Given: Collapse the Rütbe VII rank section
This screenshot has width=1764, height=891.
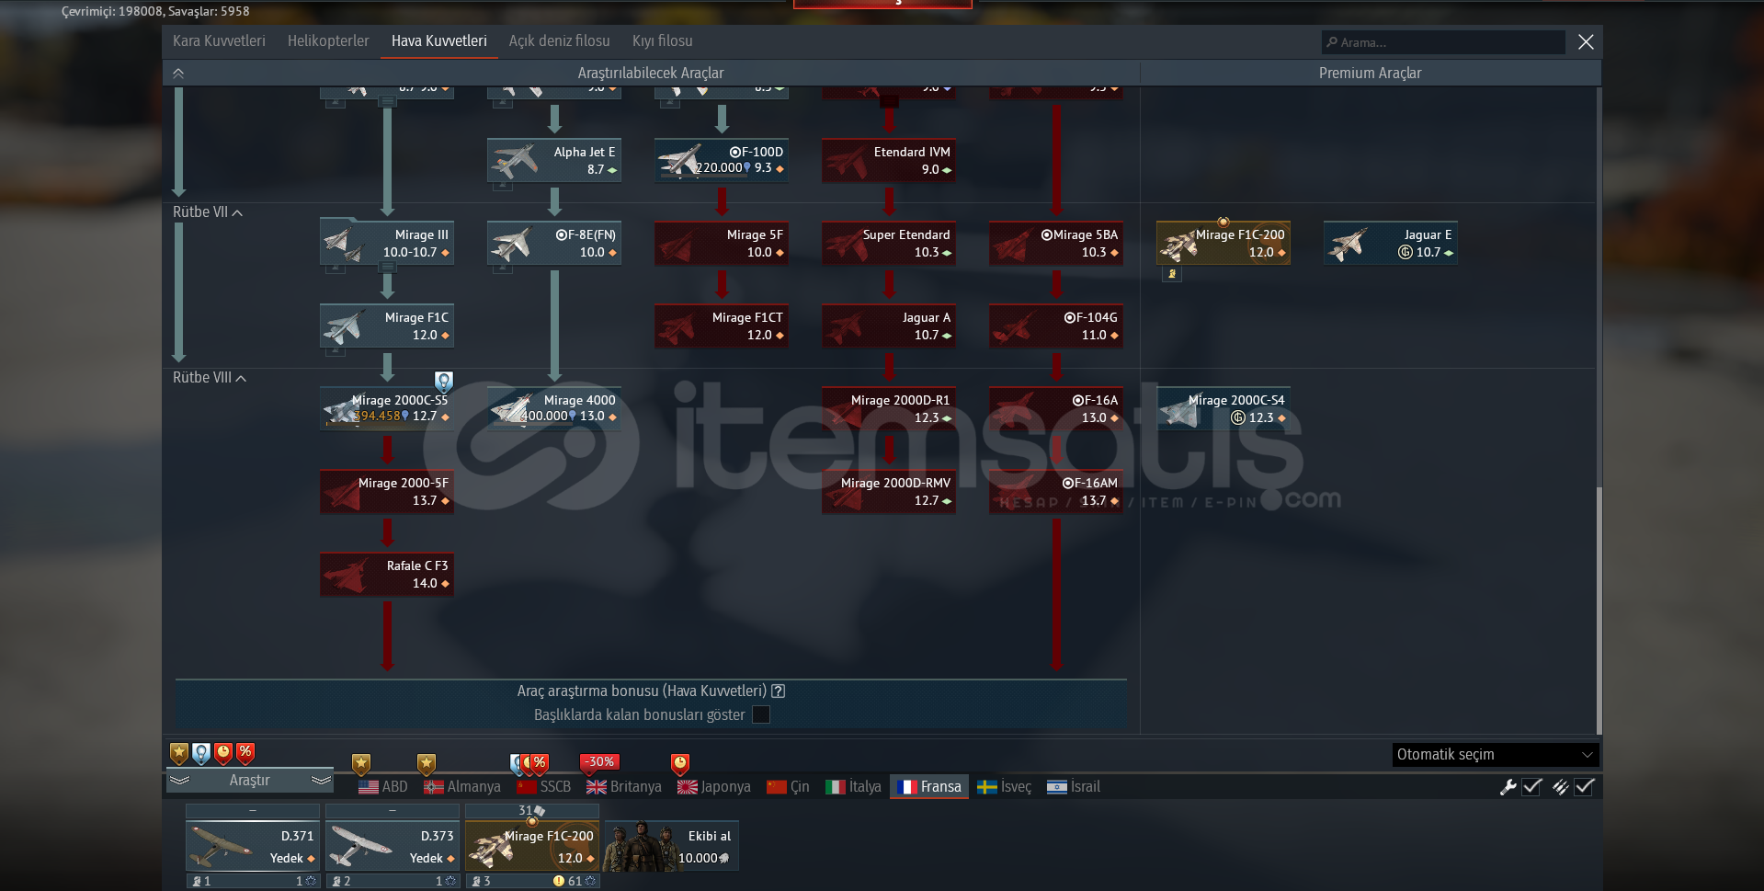Looking at the screenshot, I should [208, 212].
